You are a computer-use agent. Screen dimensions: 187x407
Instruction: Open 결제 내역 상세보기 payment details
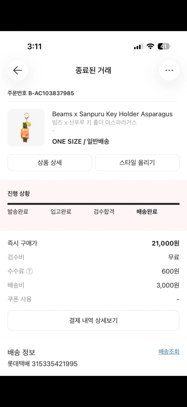(x=94, y=320)
